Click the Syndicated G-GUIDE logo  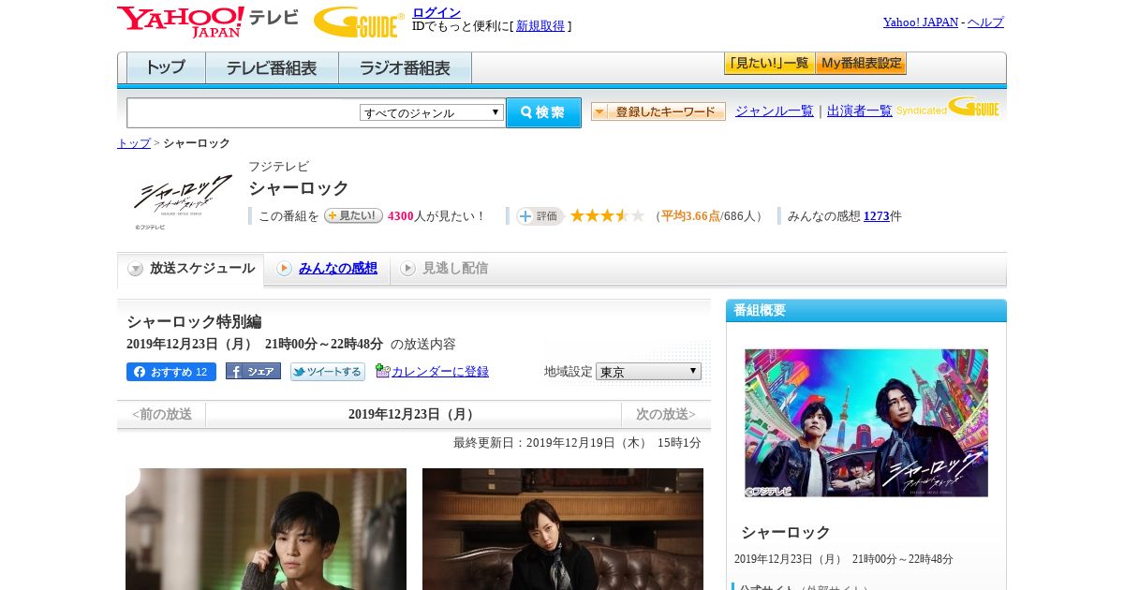point(948,108)
